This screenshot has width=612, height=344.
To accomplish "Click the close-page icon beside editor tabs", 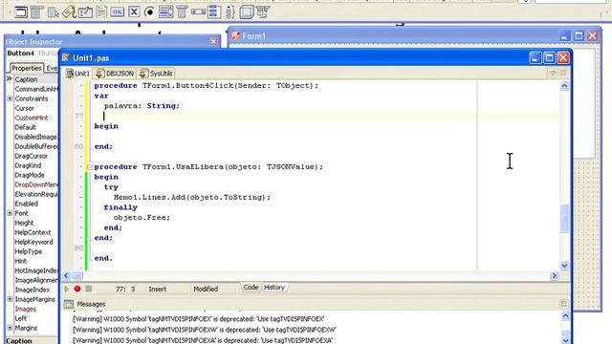I will tap(563, 73).
